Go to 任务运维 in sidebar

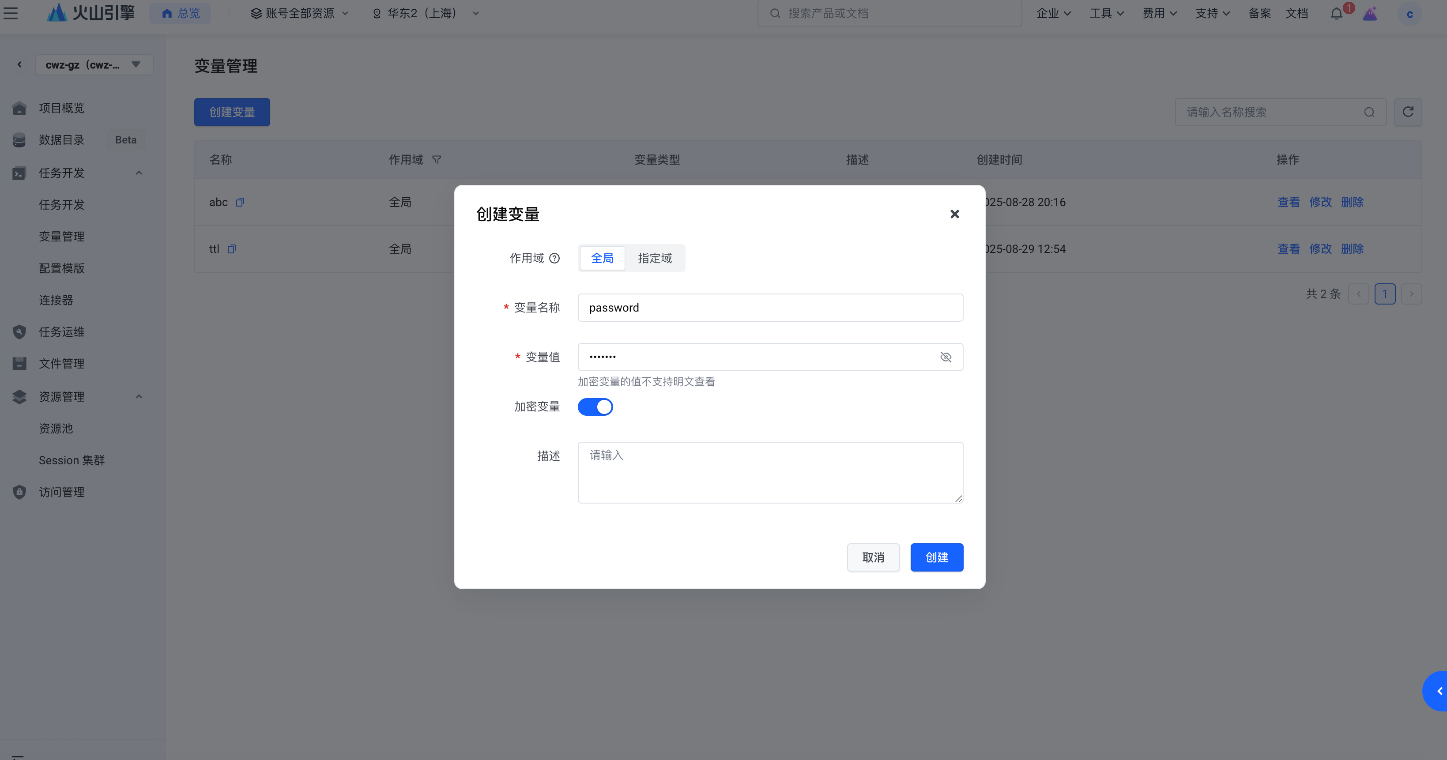click(x=62, y=332)
